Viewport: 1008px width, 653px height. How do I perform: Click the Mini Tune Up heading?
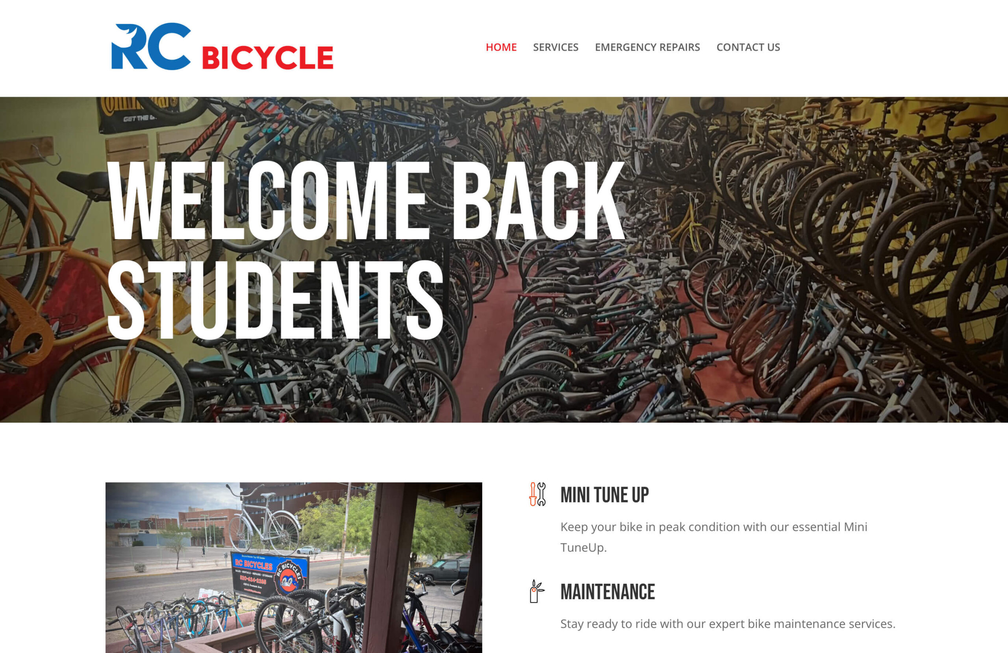(604, 495)
